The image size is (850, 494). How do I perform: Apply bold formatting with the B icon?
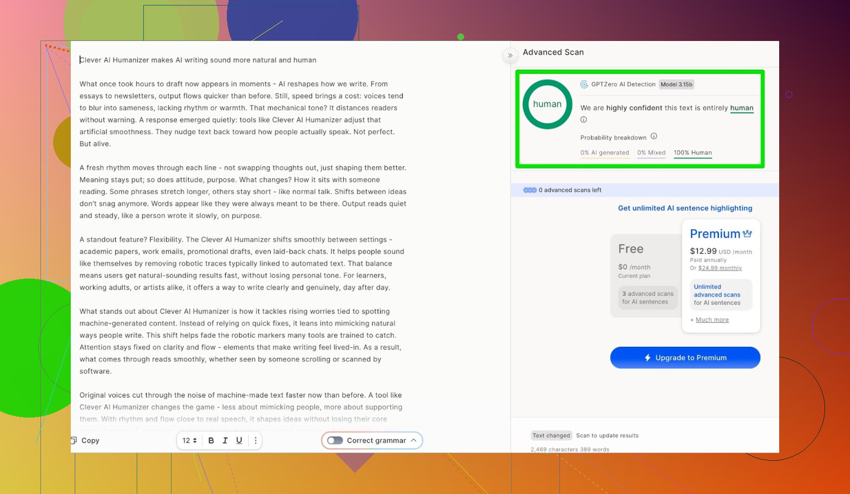point(211,440)
